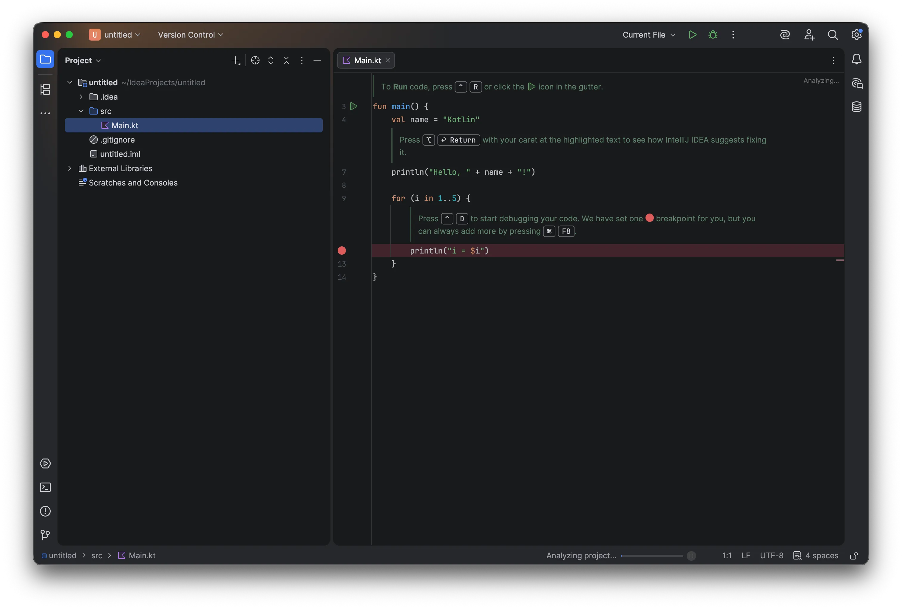Select .gitignore in the Project tree
This screenshot has height=609, width=902.
117,140
